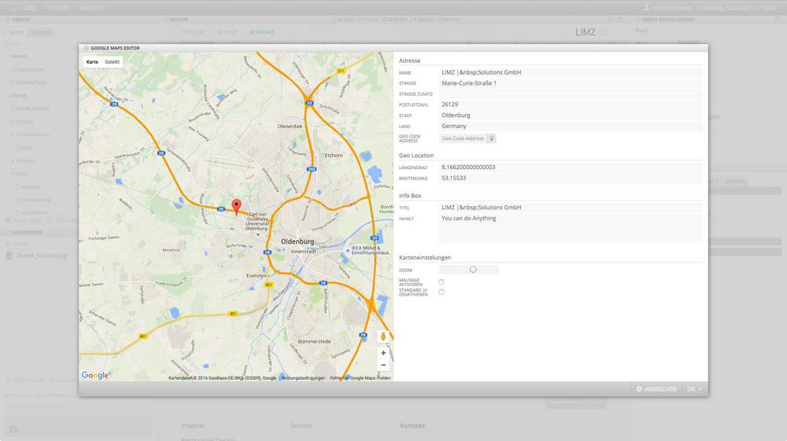Zoom in with the map plus button
This screenshot has width=787, height=441.
383,353
